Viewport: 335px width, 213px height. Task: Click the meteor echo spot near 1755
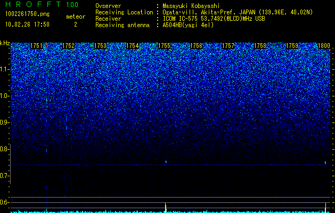pos(166,162)
